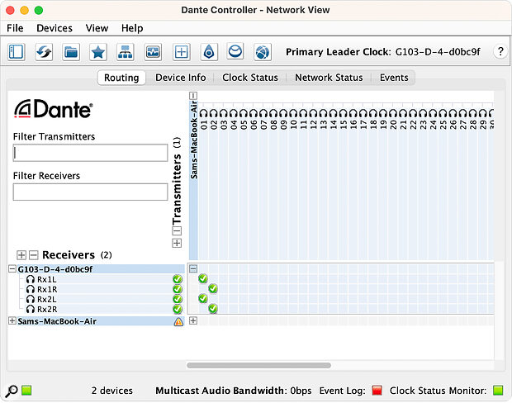Toggle the filter pane sidebar icon
Image resolution: width=512 pixels, height=403 pixels.
[x=17, y=52]
